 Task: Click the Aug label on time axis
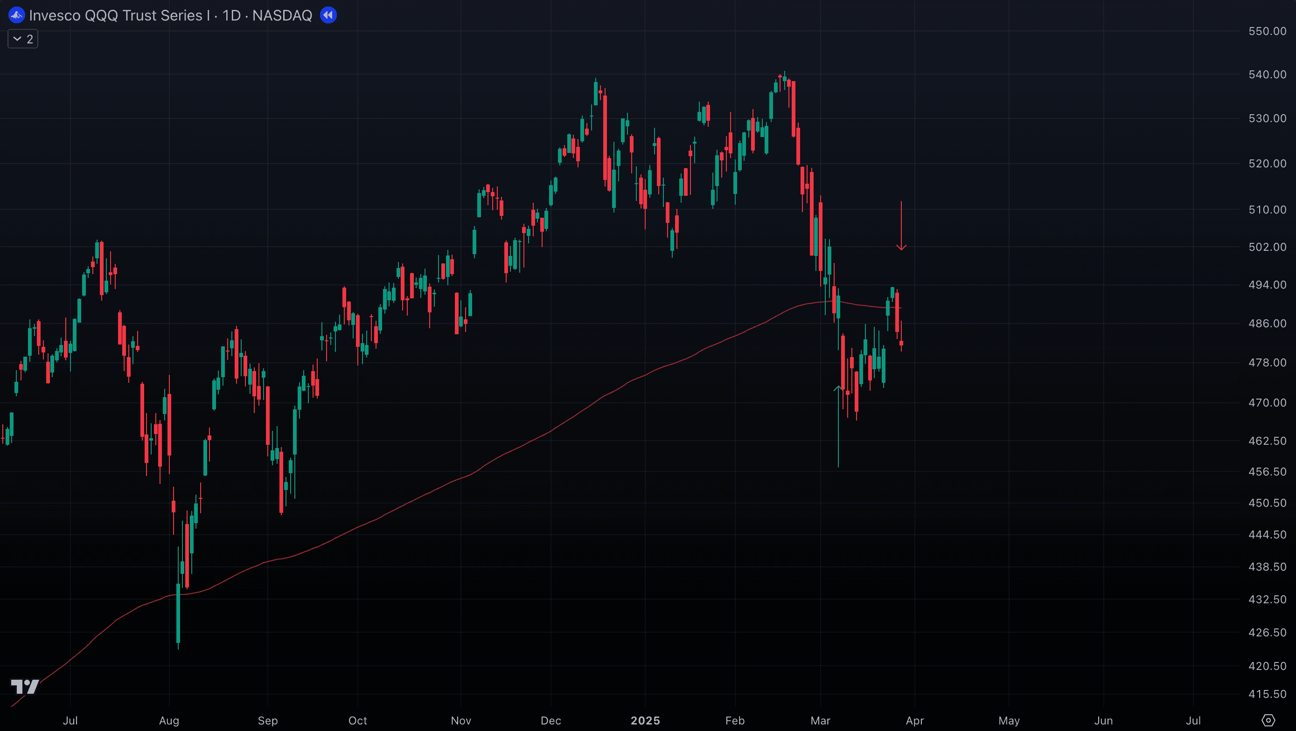tap(169, 720)
